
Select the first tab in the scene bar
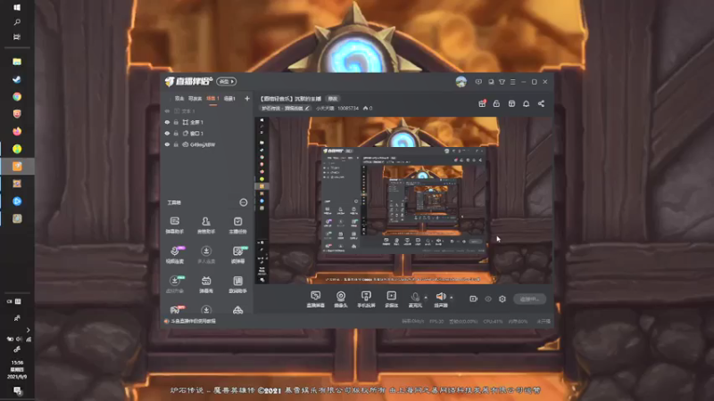179,99
